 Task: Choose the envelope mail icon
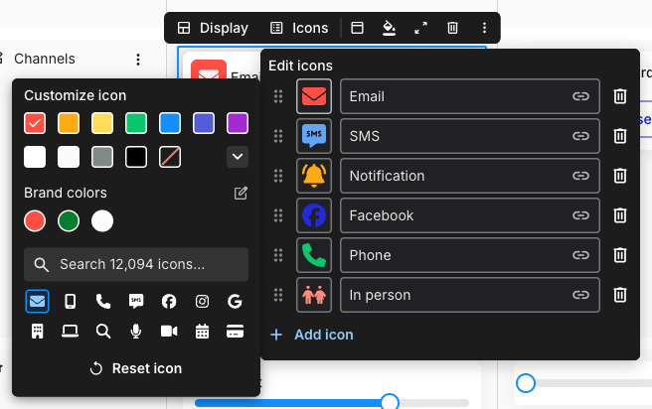click(38, 301)
